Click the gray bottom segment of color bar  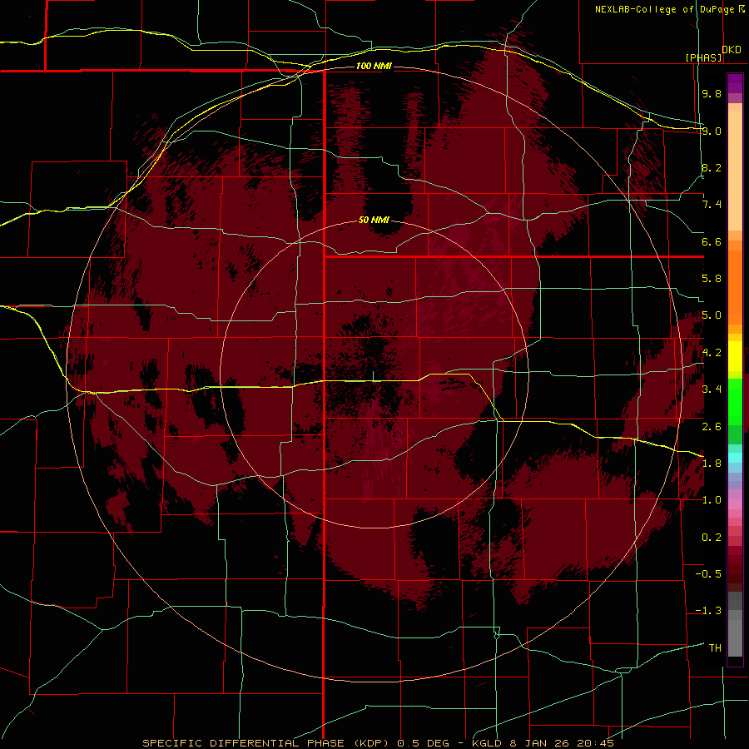click(735, 637)
